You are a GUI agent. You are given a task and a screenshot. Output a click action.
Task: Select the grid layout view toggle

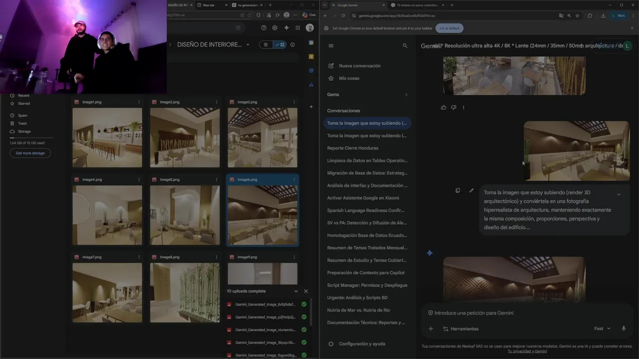[280, 44]
